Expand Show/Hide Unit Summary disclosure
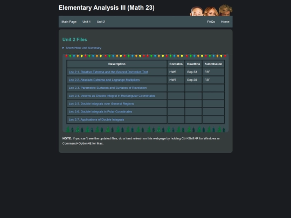 pos(82,48)
